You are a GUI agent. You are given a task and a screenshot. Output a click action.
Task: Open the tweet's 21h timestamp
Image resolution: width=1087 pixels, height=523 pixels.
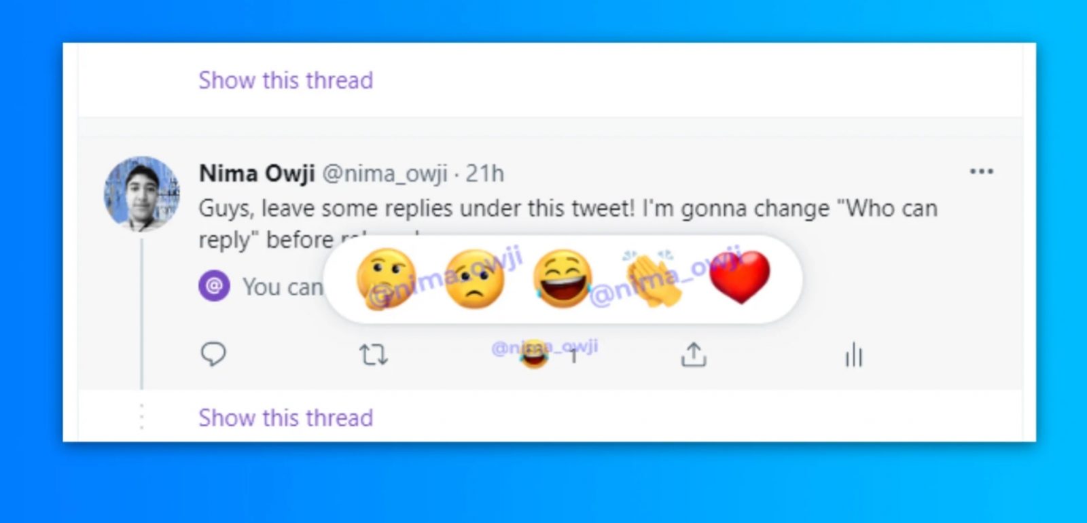point(484,174)
